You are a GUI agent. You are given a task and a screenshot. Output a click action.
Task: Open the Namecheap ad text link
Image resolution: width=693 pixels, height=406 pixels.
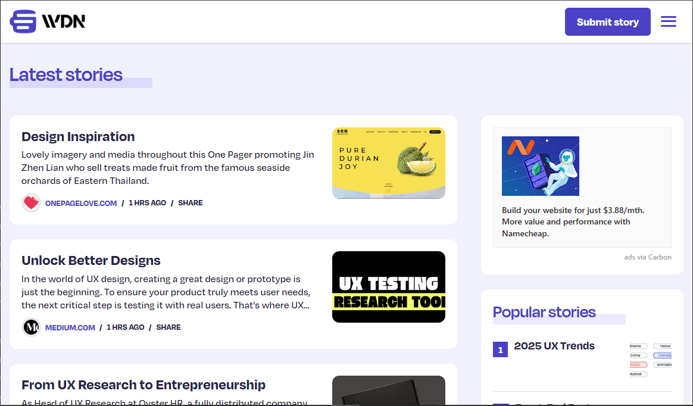[573, 222]
